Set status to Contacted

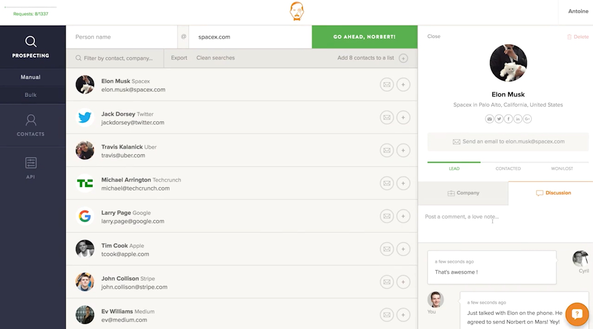(x=508, y=169)
